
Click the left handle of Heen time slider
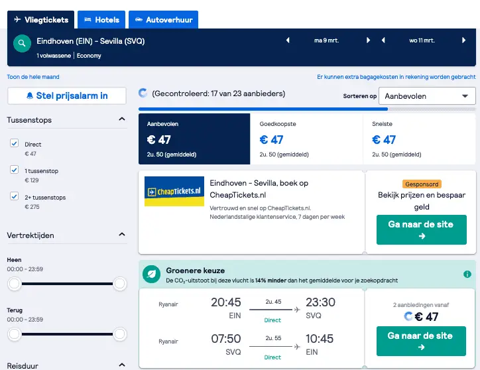click(14, 284)
